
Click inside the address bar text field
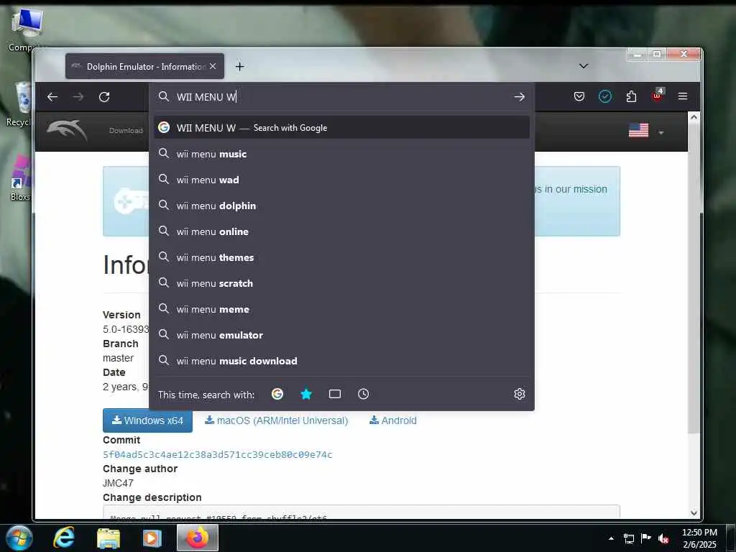click(x=343, y=97)
